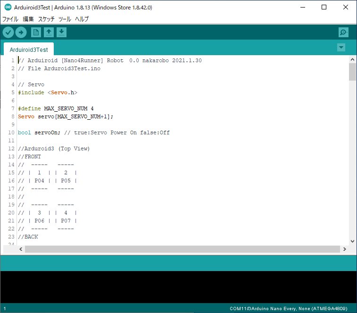Open the Serial Monitor icon

pos(343,33)
